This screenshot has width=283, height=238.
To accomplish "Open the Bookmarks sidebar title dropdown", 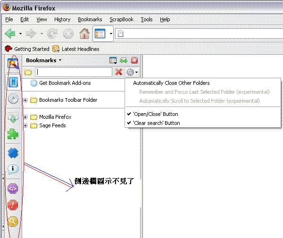I will click(x=44, y=60).
